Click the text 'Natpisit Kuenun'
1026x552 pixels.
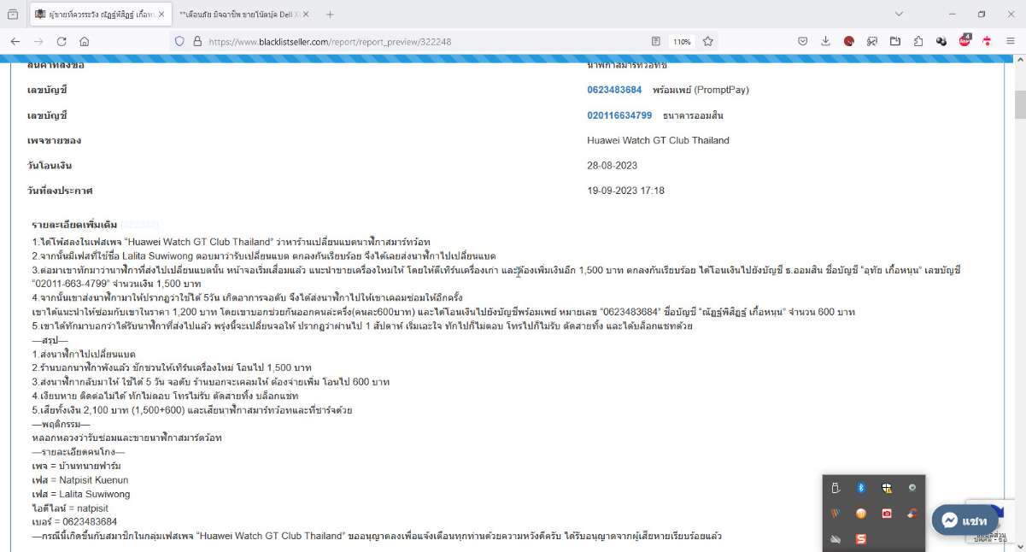tap(93, 480)
